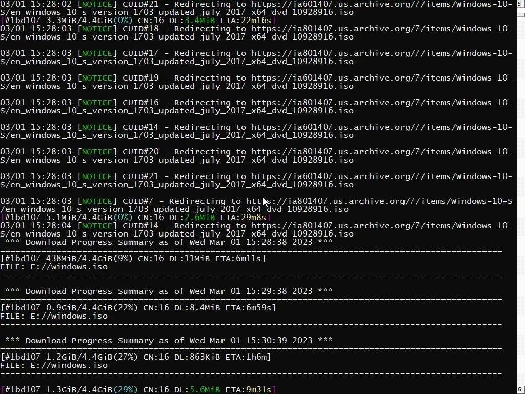525x394 pixels.
Task: Click the archive.org URL on the CUID#20 line
Action: 381,152
